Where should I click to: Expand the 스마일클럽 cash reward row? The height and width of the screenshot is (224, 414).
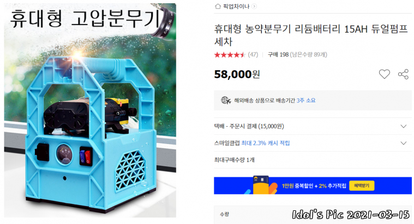coord(313,143)
